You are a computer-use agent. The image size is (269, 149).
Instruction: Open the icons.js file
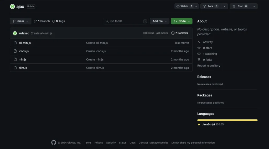[x=24, y=51]
